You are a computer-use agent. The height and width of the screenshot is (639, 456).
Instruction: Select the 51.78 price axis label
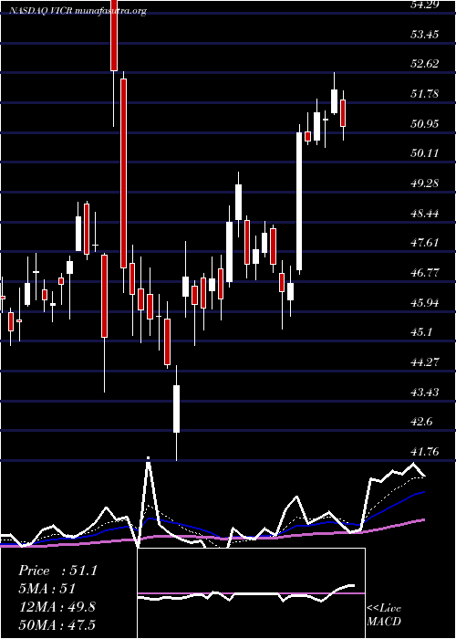tap(425, 94)
